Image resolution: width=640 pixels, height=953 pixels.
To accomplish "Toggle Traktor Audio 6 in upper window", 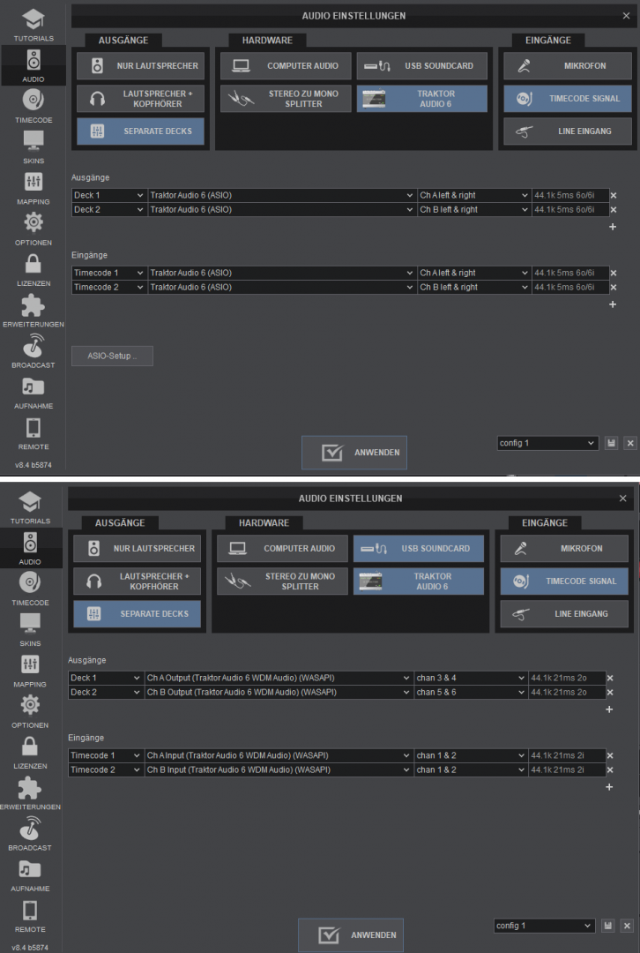I will (422, 99).
